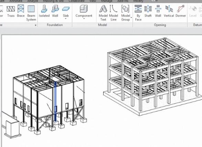Click the Structure panel dialog launcher arrow
Viewport: 202px width, 147px height.
click(x=35, y=25)
